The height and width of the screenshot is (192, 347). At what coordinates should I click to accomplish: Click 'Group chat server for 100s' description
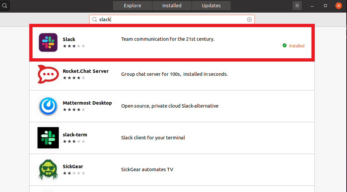click(x=175, y=74)
